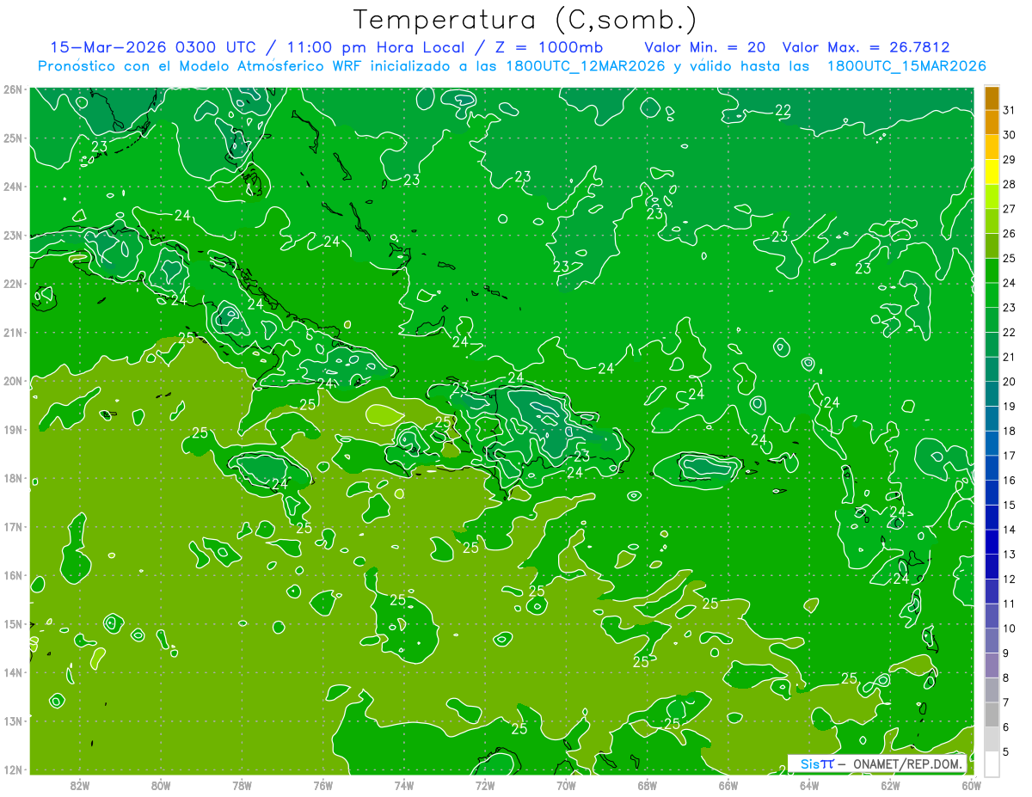
Task: Click the title 'Temperatura (C,somb.)'
Action: coord(525,19)
